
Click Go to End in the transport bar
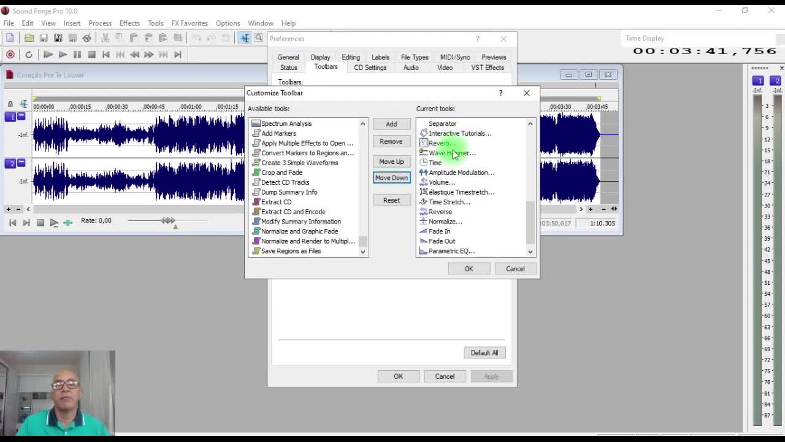click(x=178, y=55)
